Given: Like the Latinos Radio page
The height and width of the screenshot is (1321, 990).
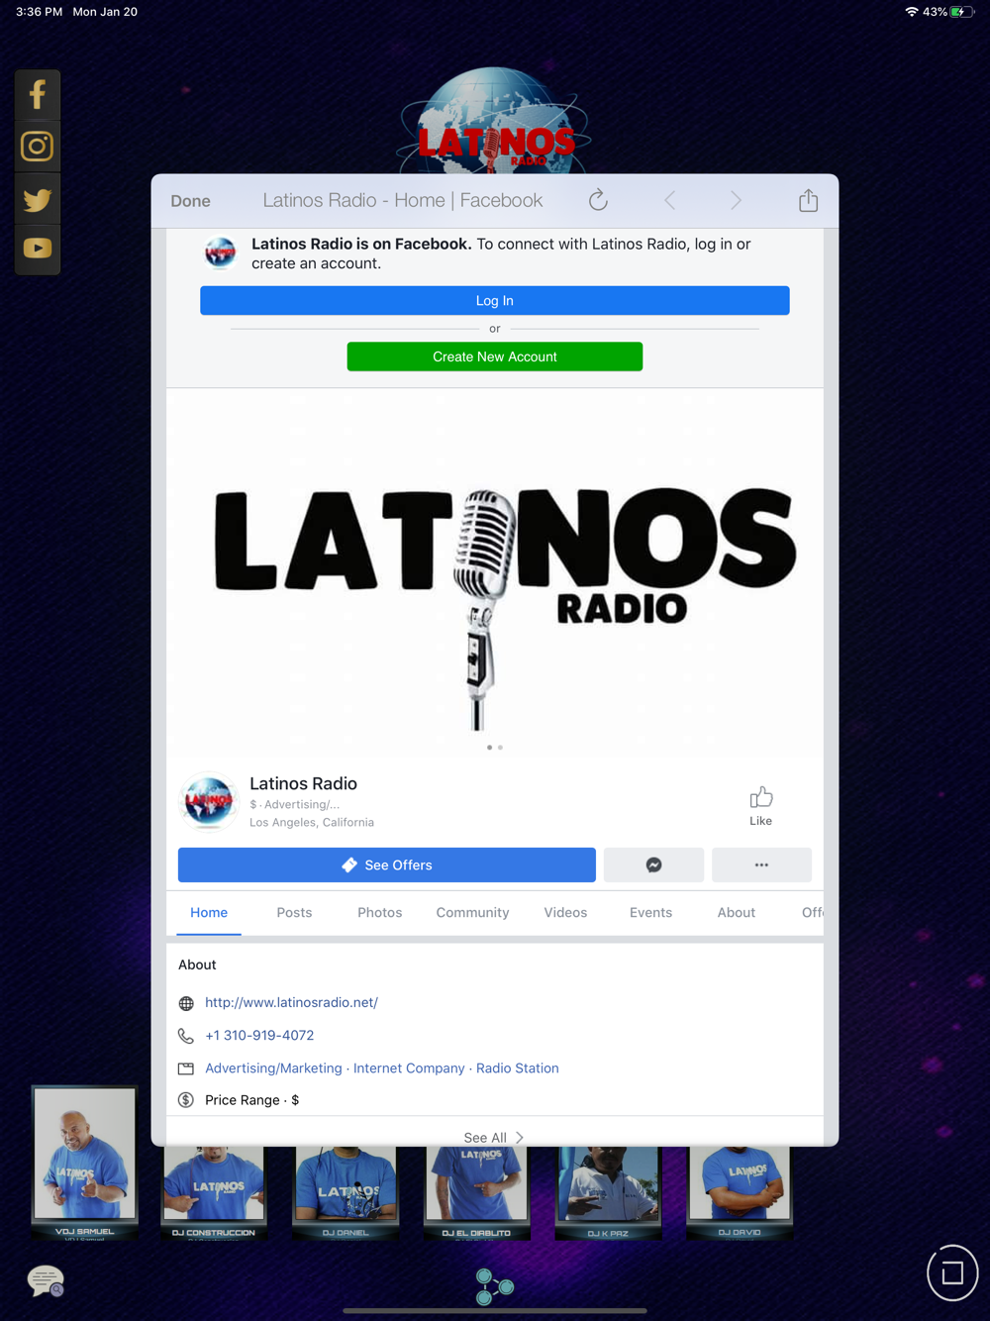Looking at the screenshot, I should (x=760, y=806).
